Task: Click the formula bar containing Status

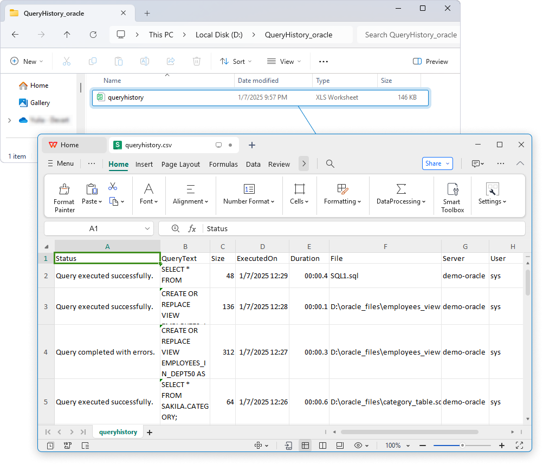Action: pyautogui.click(x=365, y=228)
